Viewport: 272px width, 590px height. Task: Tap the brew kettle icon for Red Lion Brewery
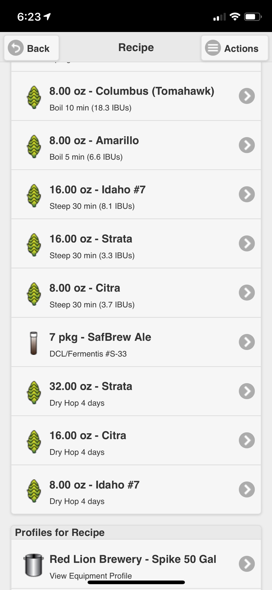(x=34, y=565)
